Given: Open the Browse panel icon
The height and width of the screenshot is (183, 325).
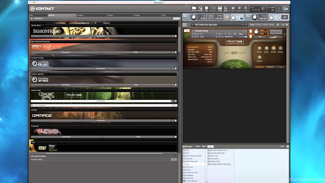Looking at the screenshot, I should tap(194, 9).
